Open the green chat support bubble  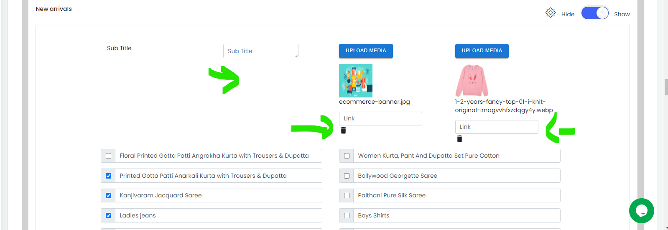coord(641,211)
